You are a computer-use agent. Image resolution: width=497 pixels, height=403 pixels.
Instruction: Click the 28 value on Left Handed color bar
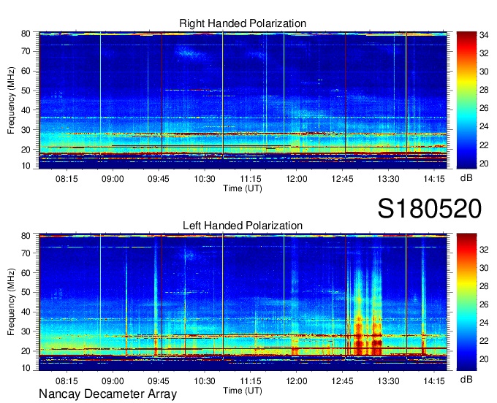click(x=484, y=286)
